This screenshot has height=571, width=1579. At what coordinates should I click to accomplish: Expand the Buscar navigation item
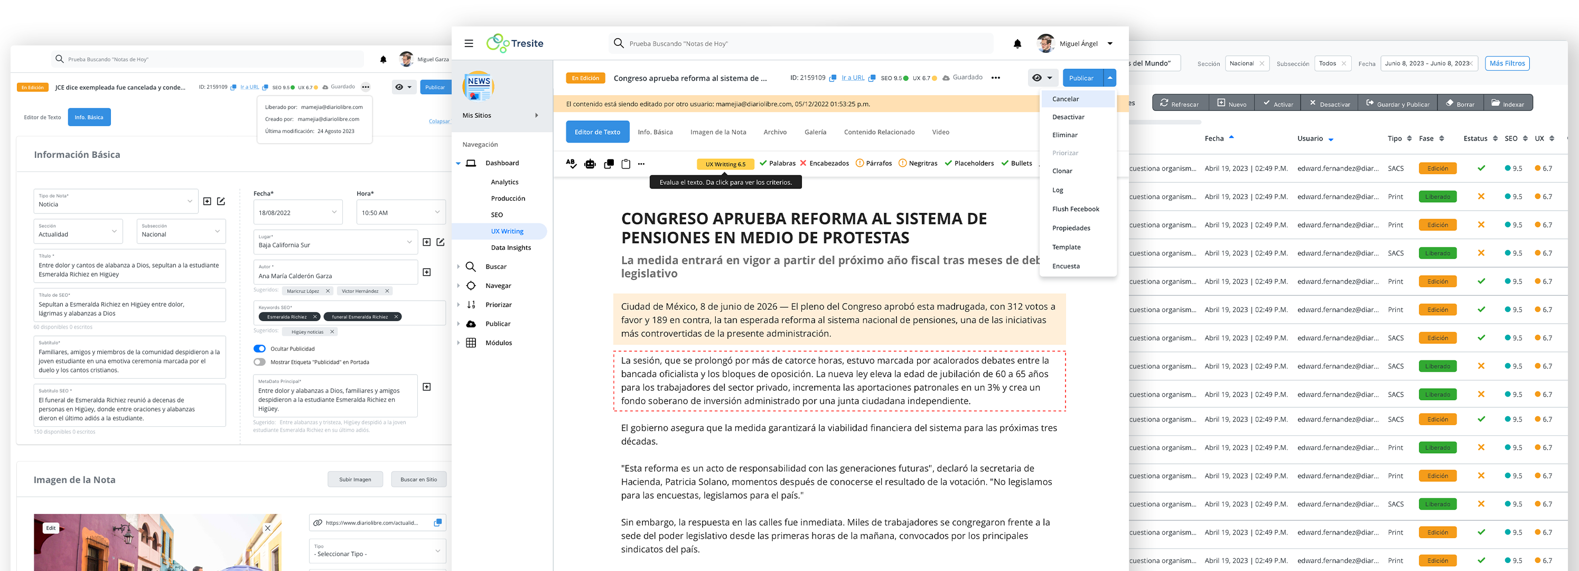point(459,267)
